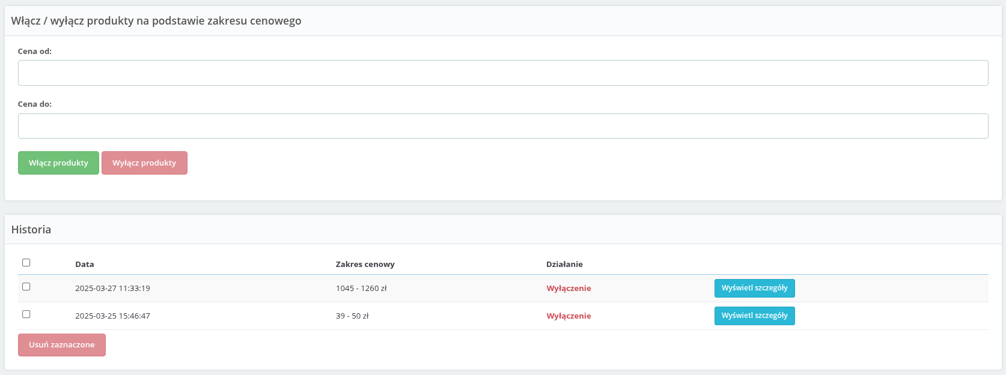Click the 'Cena od' price input field
This screenshot has width=1006, height=375.
tap(502, 73)
